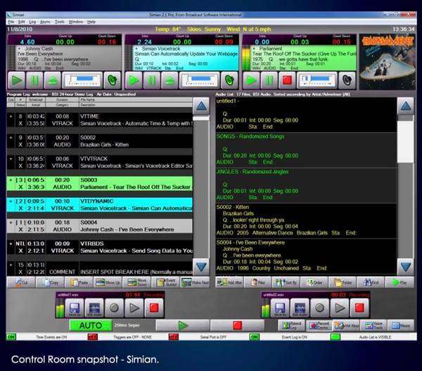
Task: Stop the Parliament deck with the red button
Action: pyautogui.click(x=287, y=80)
